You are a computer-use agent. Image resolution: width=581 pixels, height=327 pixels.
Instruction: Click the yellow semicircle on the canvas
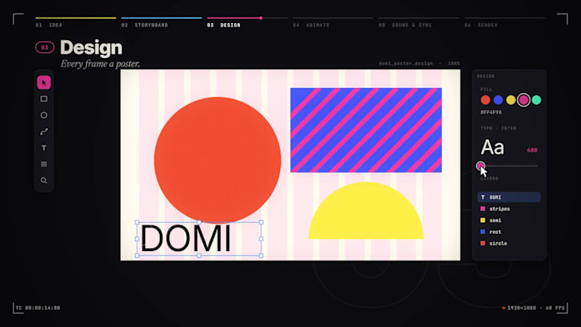(x=366, y=210)
